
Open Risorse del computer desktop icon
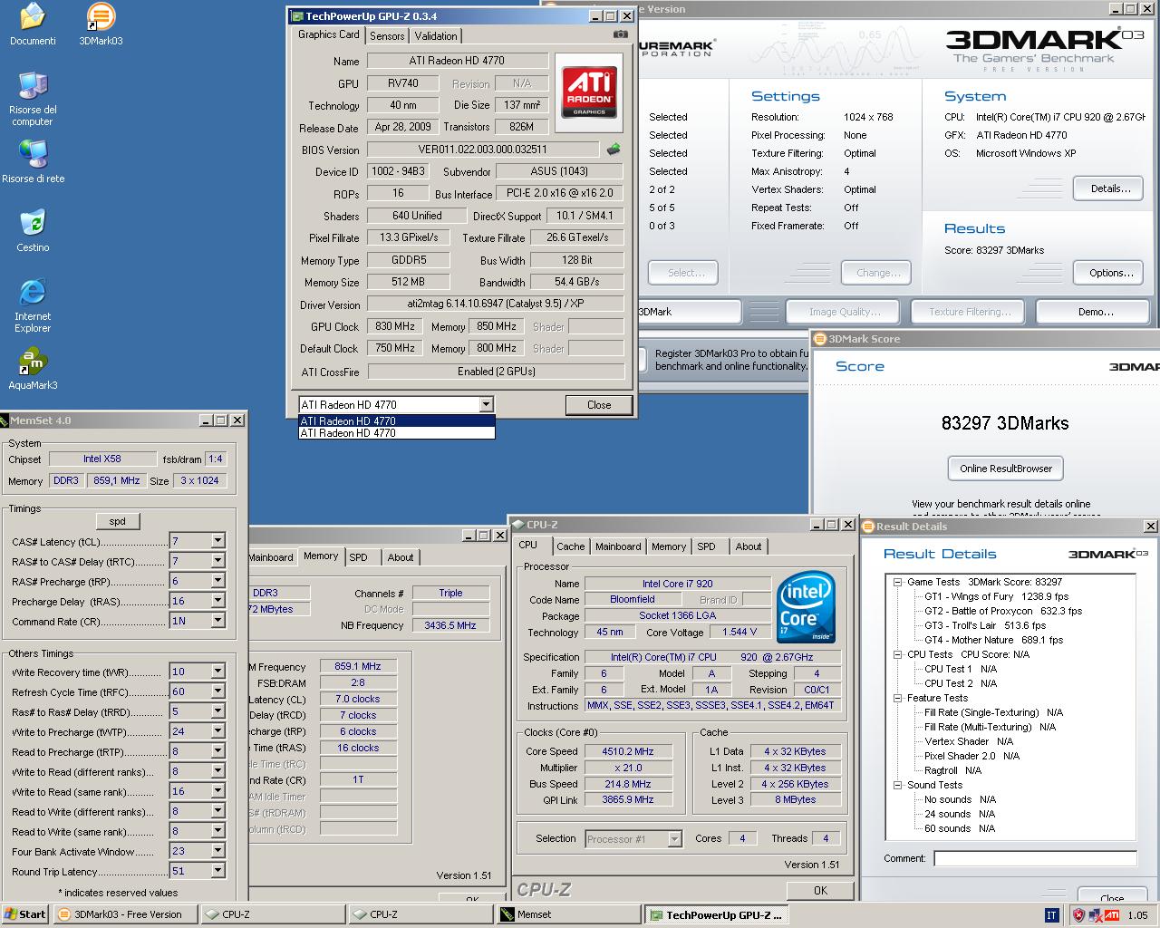coord(33,99)
